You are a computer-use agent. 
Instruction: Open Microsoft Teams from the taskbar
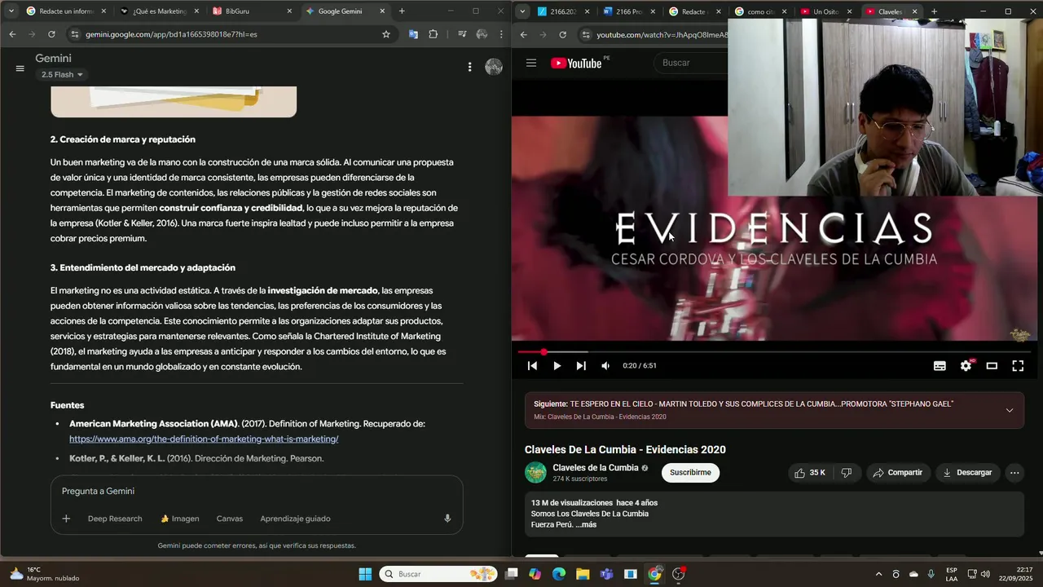pos(606,574)
